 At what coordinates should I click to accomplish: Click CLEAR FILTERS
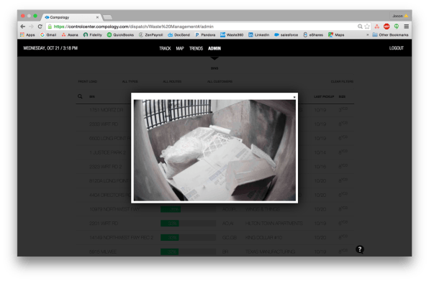coord(342,82)
